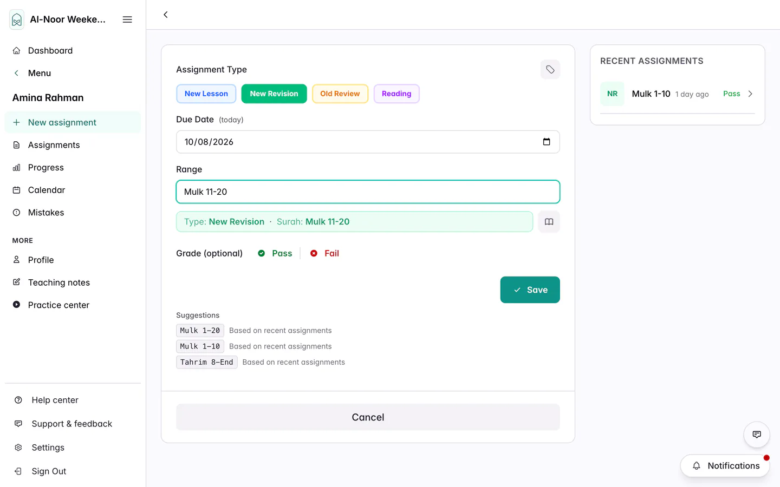Click the Notifications bell icon
780x487 pixels.
[697, 466]
